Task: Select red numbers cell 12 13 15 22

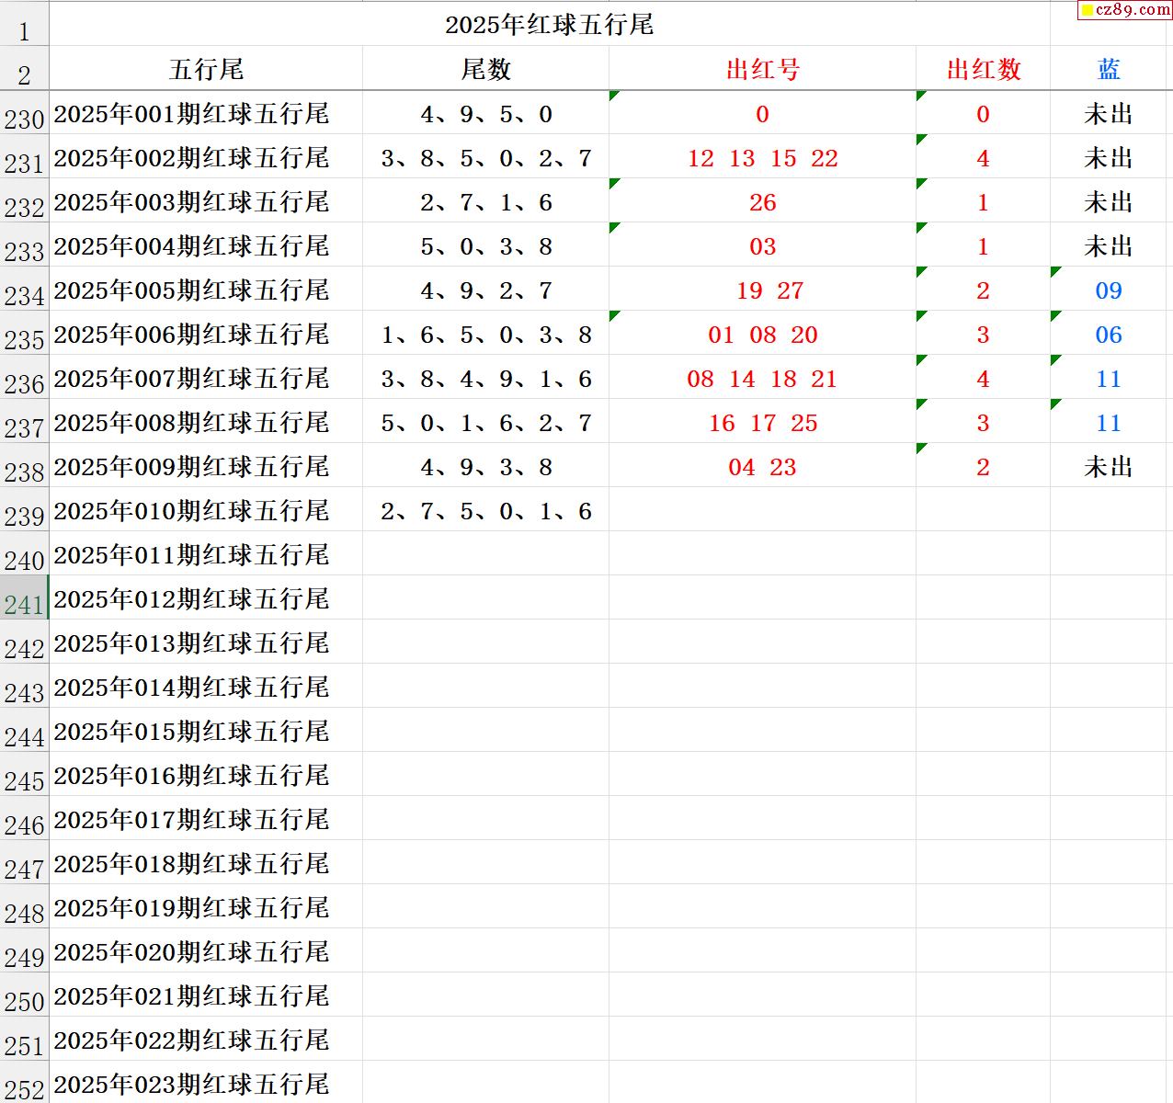Action: [762, 158]
